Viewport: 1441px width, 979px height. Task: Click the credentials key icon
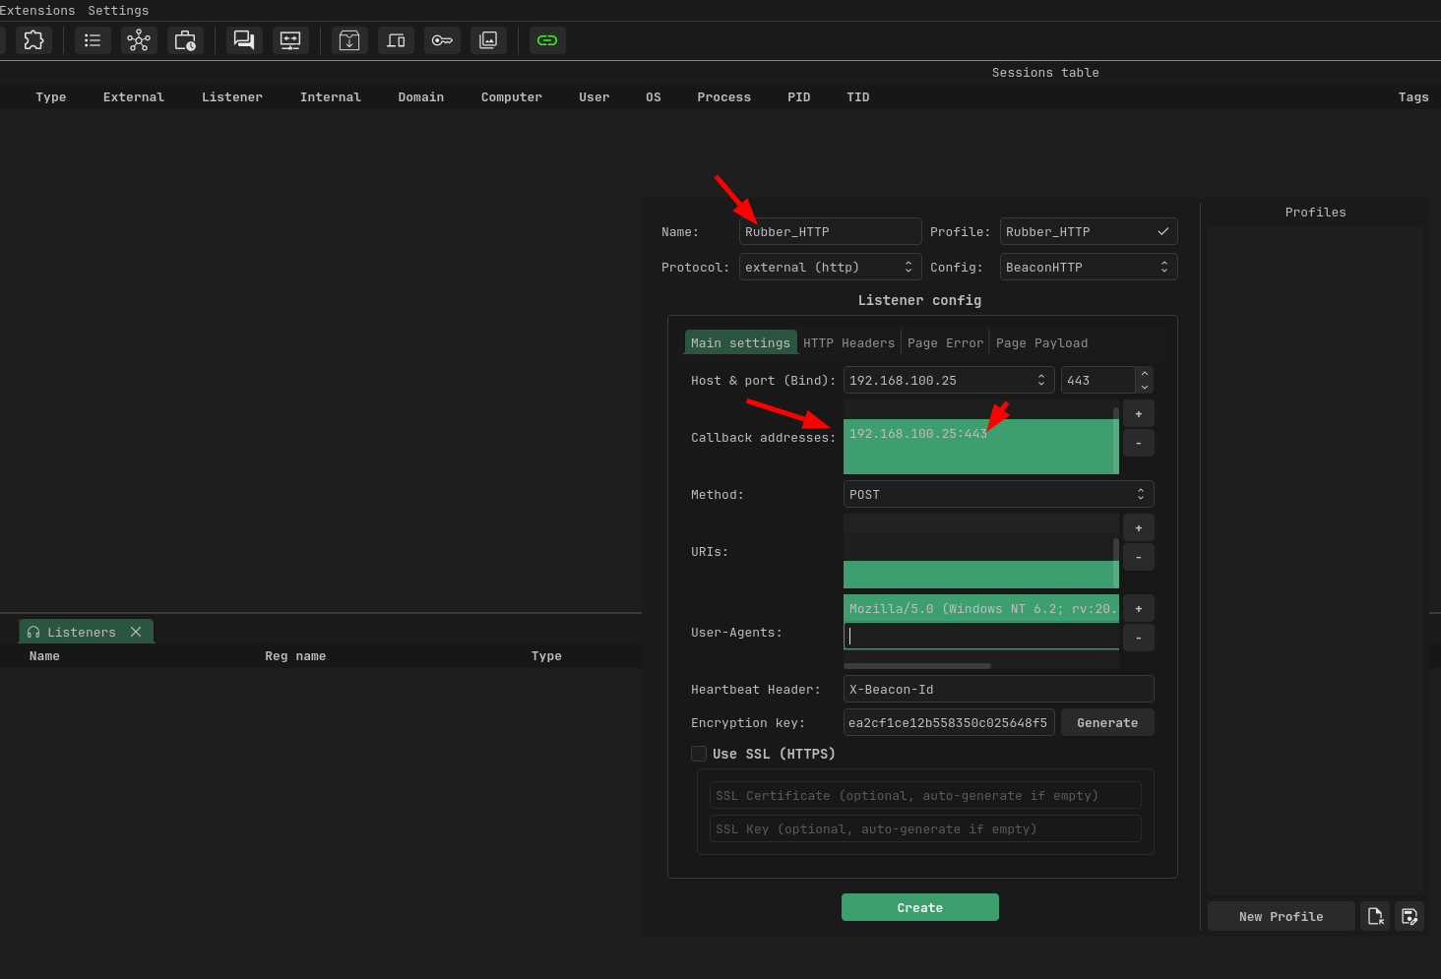(x=442, y=40)
